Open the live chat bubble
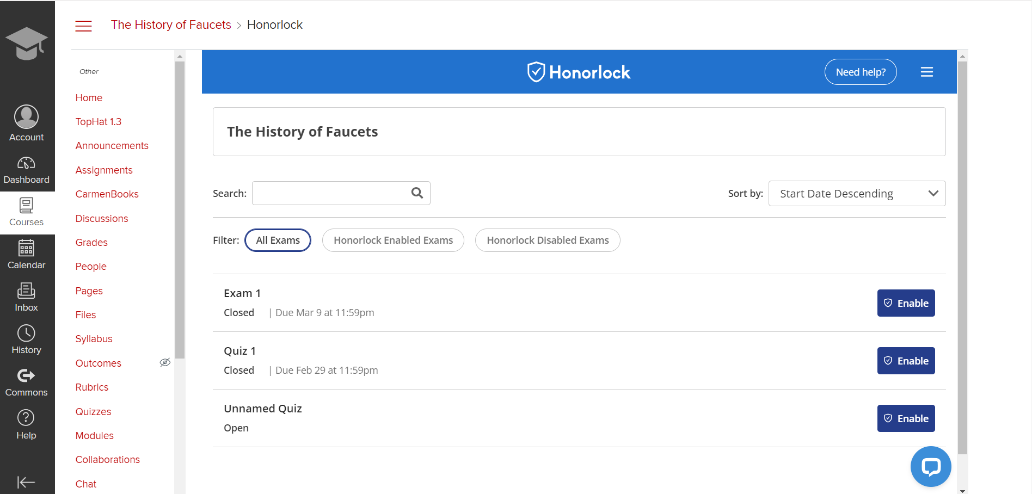 930,466
